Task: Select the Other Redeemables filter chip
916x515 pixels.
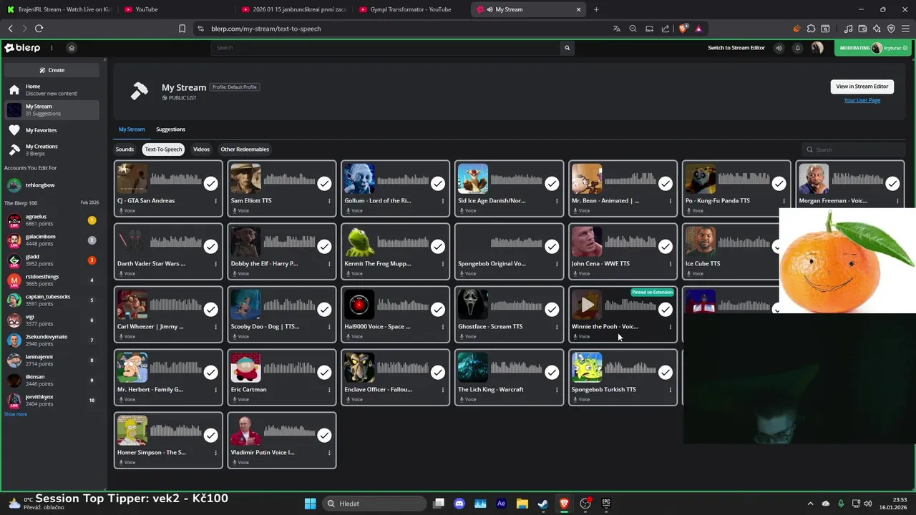Action: coord(245,149)
